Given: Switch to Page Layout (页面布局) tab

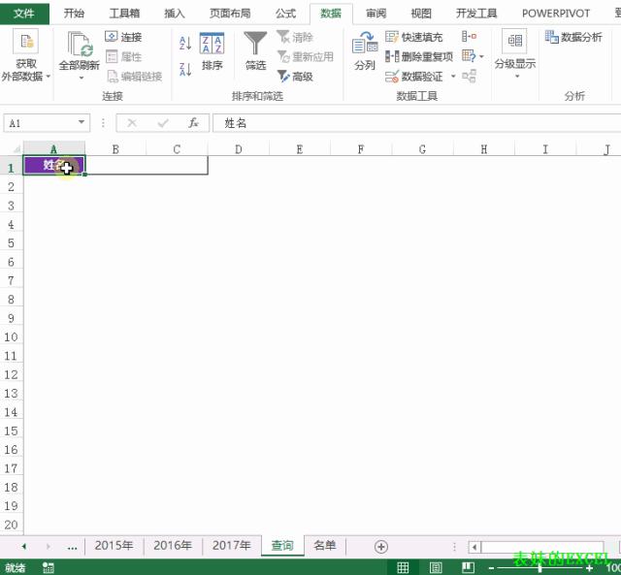Looking at the screenshot, I should [230, 14].
